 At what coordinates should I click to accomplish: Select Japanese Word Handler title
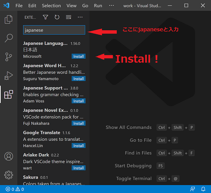click(44, 66)
